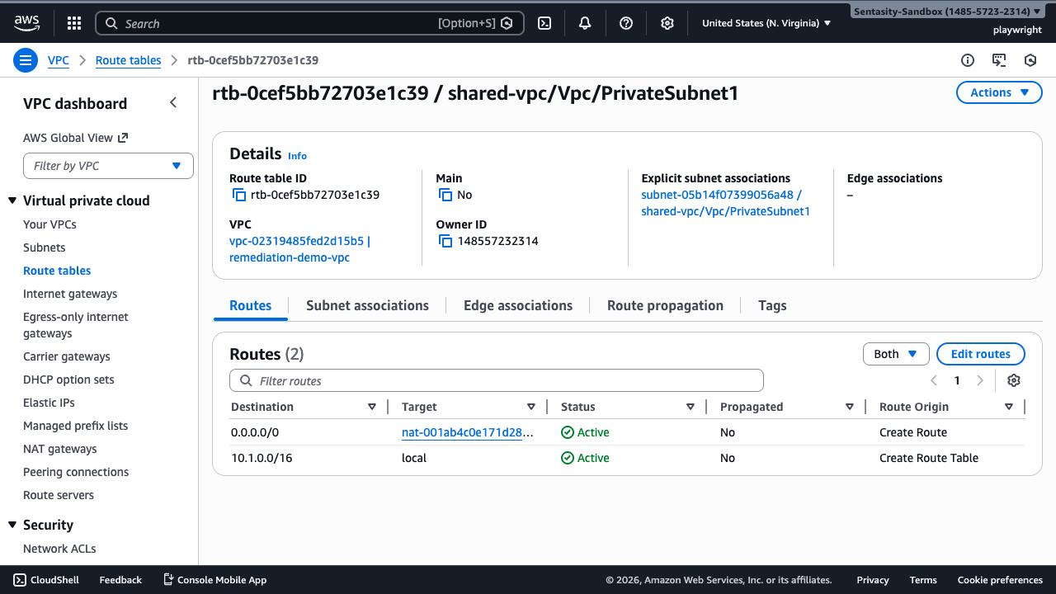Open the Both filter dropdown
1056x594 pixels.
pos(895,354)
